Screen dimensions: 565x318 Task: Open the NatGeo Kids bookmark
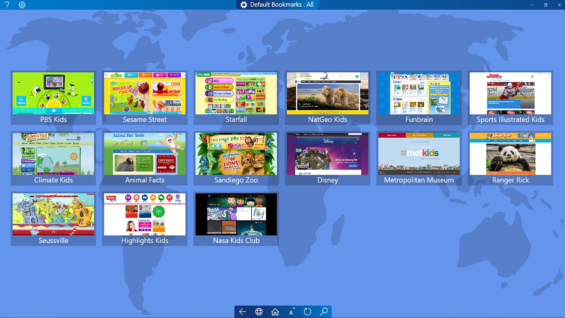[327, 97]
